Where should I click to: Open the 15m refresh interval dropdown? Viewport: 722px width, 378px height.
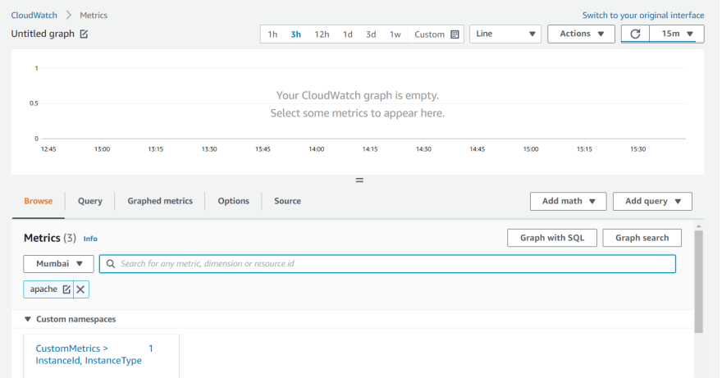(677, 34)
